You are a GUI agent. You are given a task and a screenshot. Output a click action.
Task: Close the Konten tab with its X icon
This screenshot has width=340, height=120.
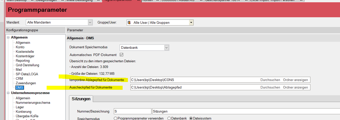[157, 0]
